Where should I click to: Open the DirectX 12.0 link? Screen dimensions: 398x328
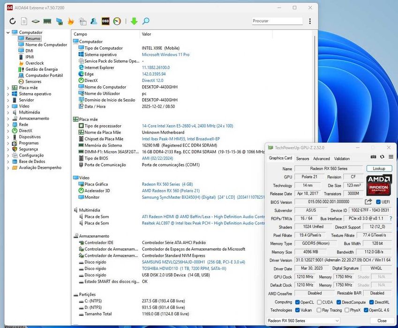(x=152, y=81)
